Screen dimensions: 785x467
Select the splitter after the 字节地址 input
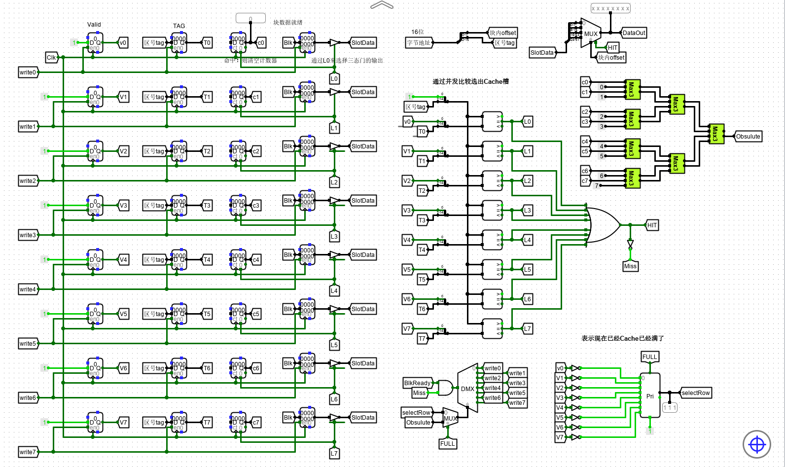464,37
